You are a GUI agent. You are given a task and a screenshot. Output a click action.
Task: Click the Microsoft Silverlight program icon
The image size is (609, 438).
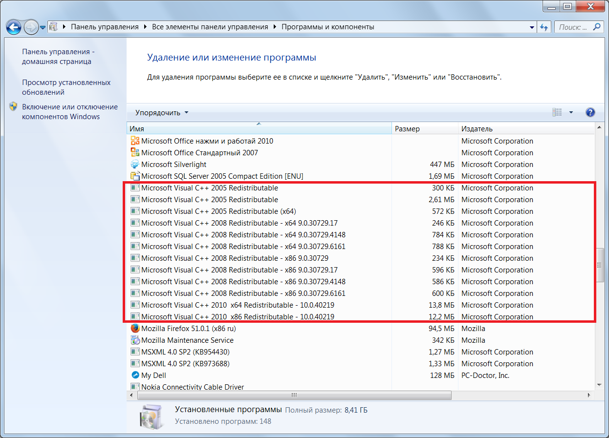(x=135, y=165)
